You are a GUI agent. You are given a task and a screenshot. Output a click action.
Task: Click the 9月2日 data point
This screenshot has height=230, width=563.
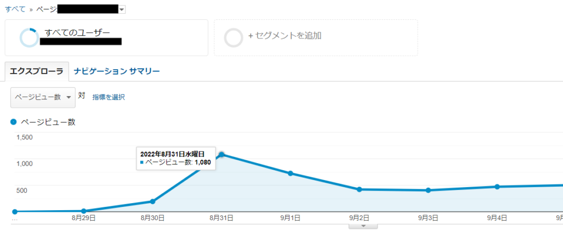pos(359,189)
